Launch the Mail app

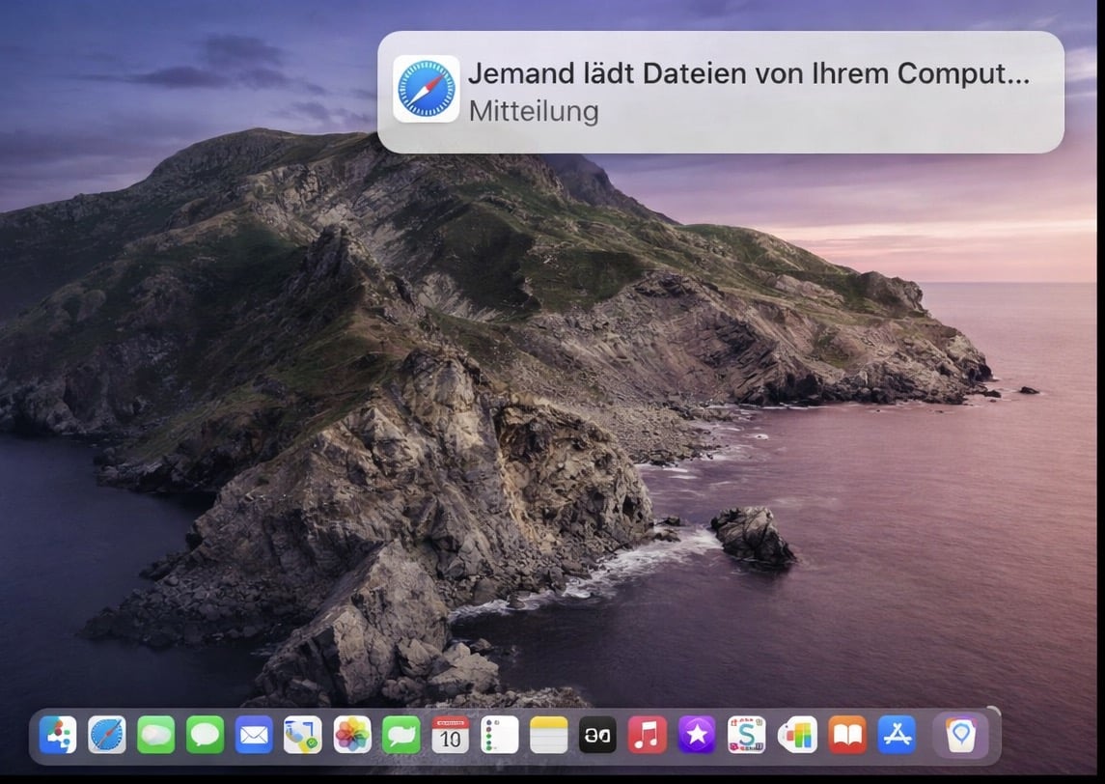click(x=253, y=736)
